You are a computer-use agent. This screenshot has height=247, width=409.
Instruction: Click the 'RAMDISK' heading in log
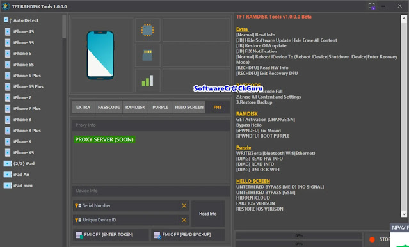point(247,114)
